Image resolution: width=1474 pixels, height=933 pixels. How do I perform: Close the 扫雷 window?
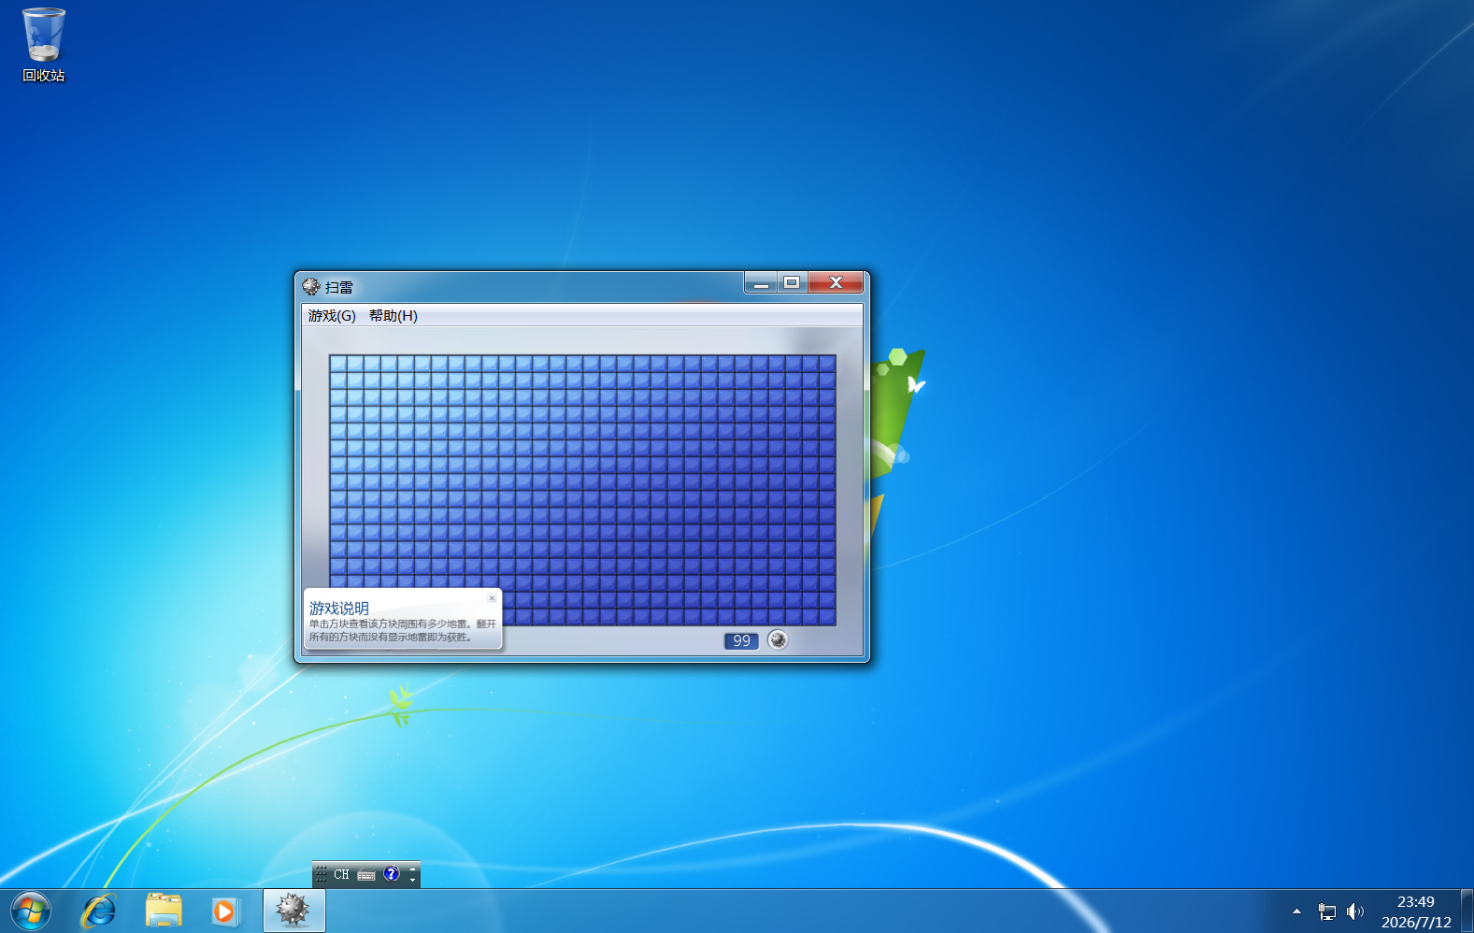(x=836, y=282)
